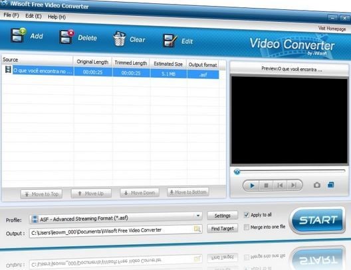This screenshot has height=270, width=351.
Task: Start the video conversion
Action: click(x=317, y=220)
